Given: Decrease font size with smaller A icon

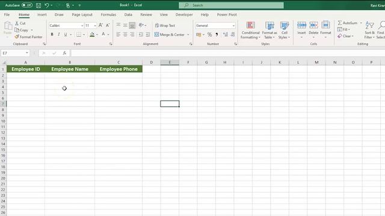Looking at the screenshot, I should point(108,25).
